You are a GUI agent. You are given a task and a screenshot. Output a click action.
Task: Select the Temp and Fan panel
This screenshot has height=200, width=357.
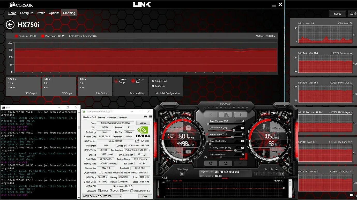pos(130,86)
